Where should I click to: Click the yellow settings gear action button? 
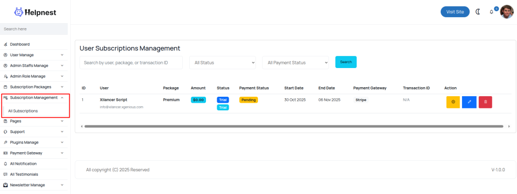[x=453, y=102]
